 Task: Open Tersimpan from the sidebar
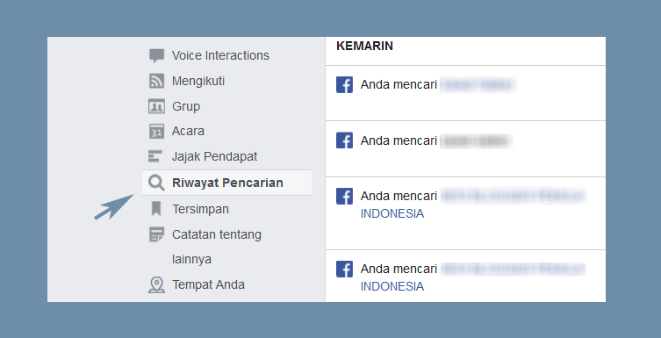point(200,209)
